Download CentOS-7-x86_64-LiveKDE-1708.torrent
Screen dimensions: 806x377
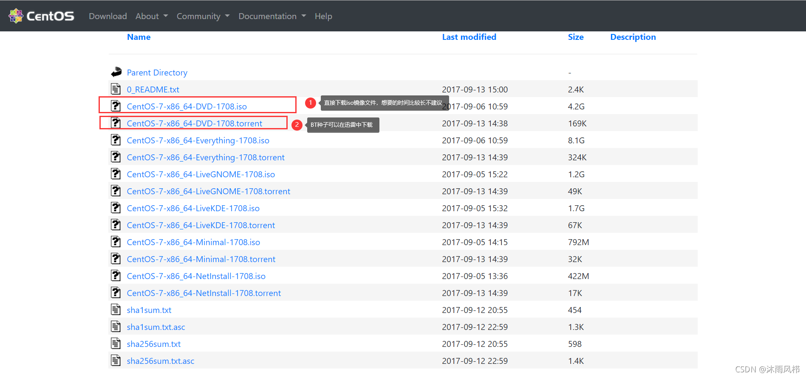(201, 225)
